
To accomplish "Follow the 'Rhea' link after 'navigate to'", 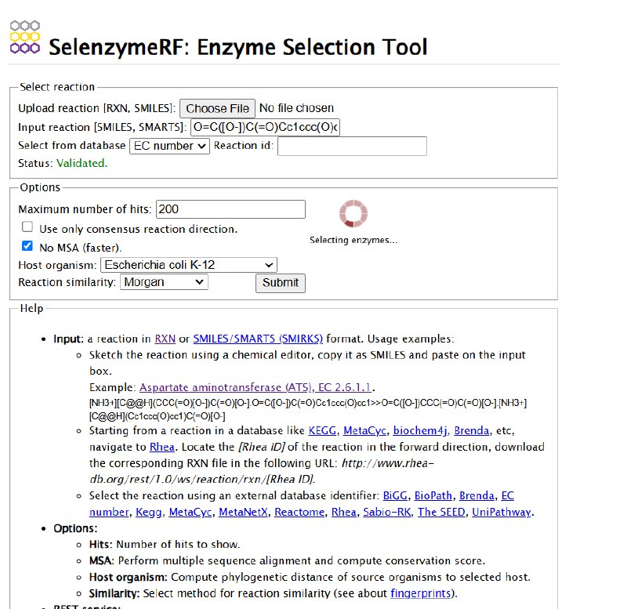I will (x=162, y=447).
